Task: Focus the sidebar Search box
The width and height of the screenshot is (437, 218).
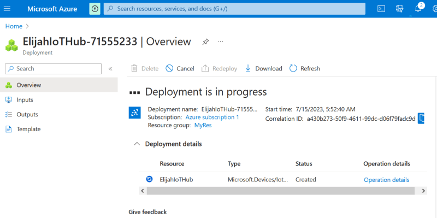Action: [x=53, y=69]
